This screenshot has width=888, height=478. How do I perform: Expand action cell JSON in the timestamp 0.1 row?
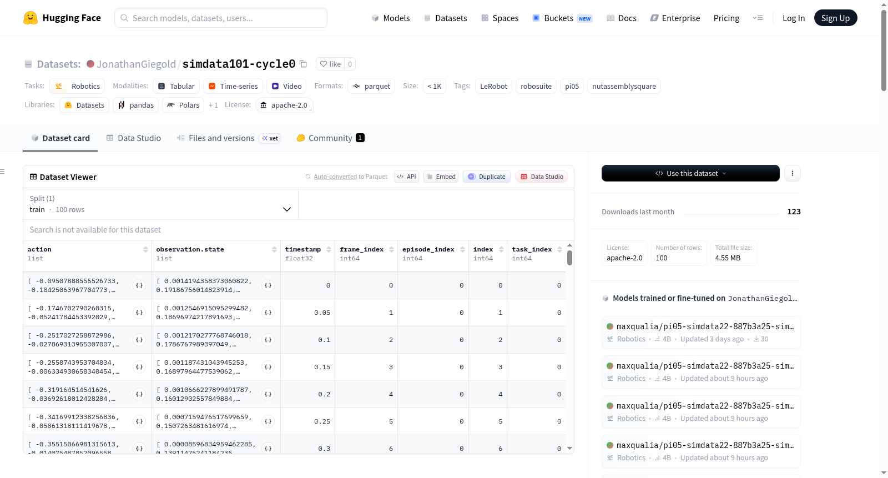tap(139, 340)
